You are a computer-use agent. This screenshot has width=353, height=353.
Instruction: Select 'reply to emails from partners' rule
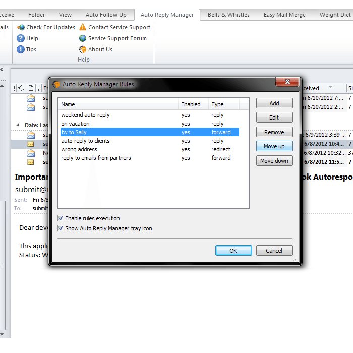150,158
